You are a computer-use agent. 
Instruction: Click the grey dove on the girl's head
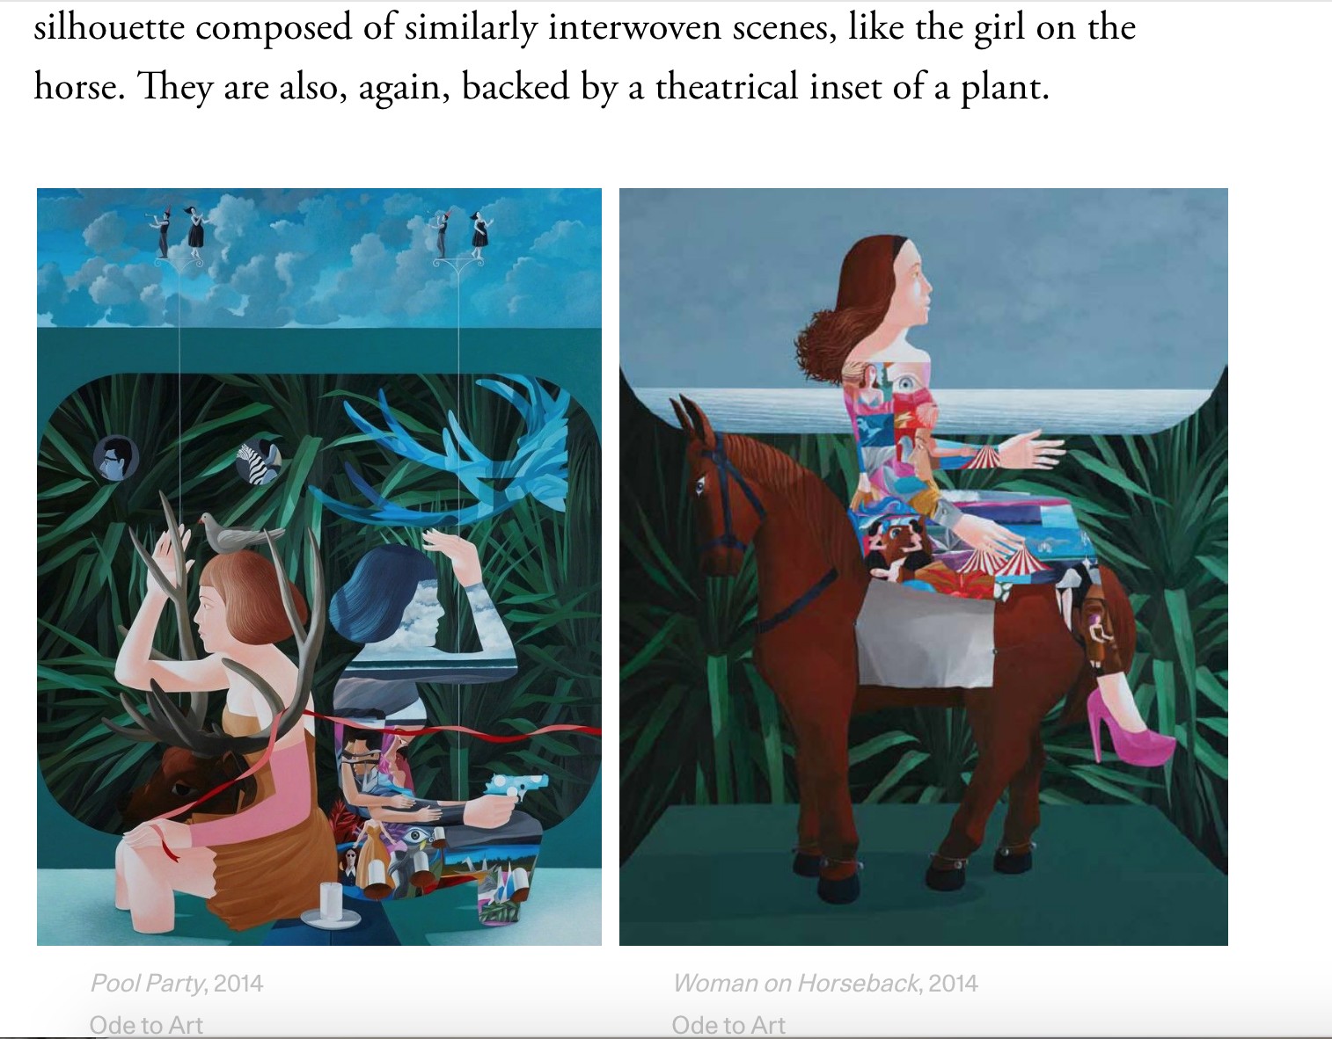pyautogui.click(x=239, y=533)
